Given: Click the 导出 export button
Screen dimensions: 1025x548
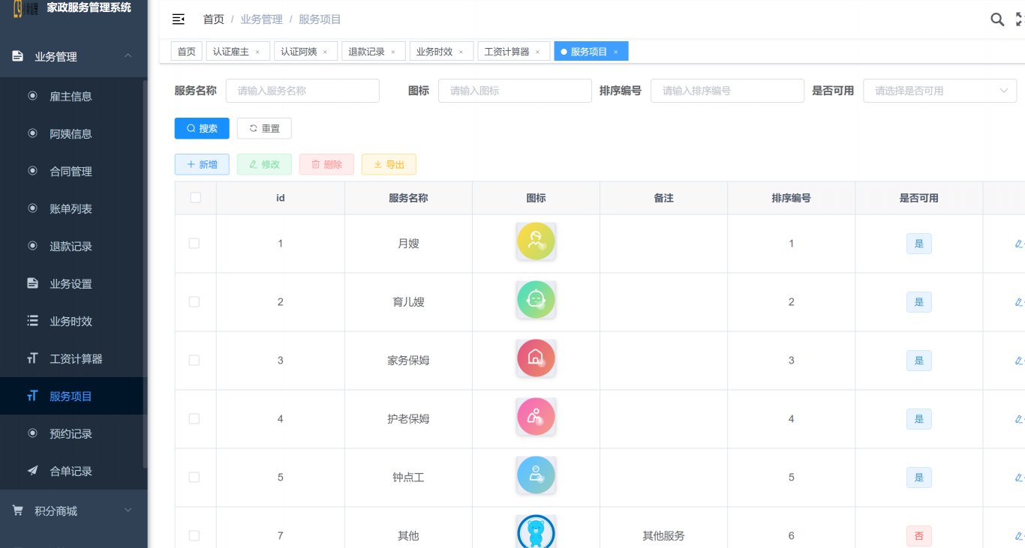Looking at the screenshot, I should coord(389,164).
